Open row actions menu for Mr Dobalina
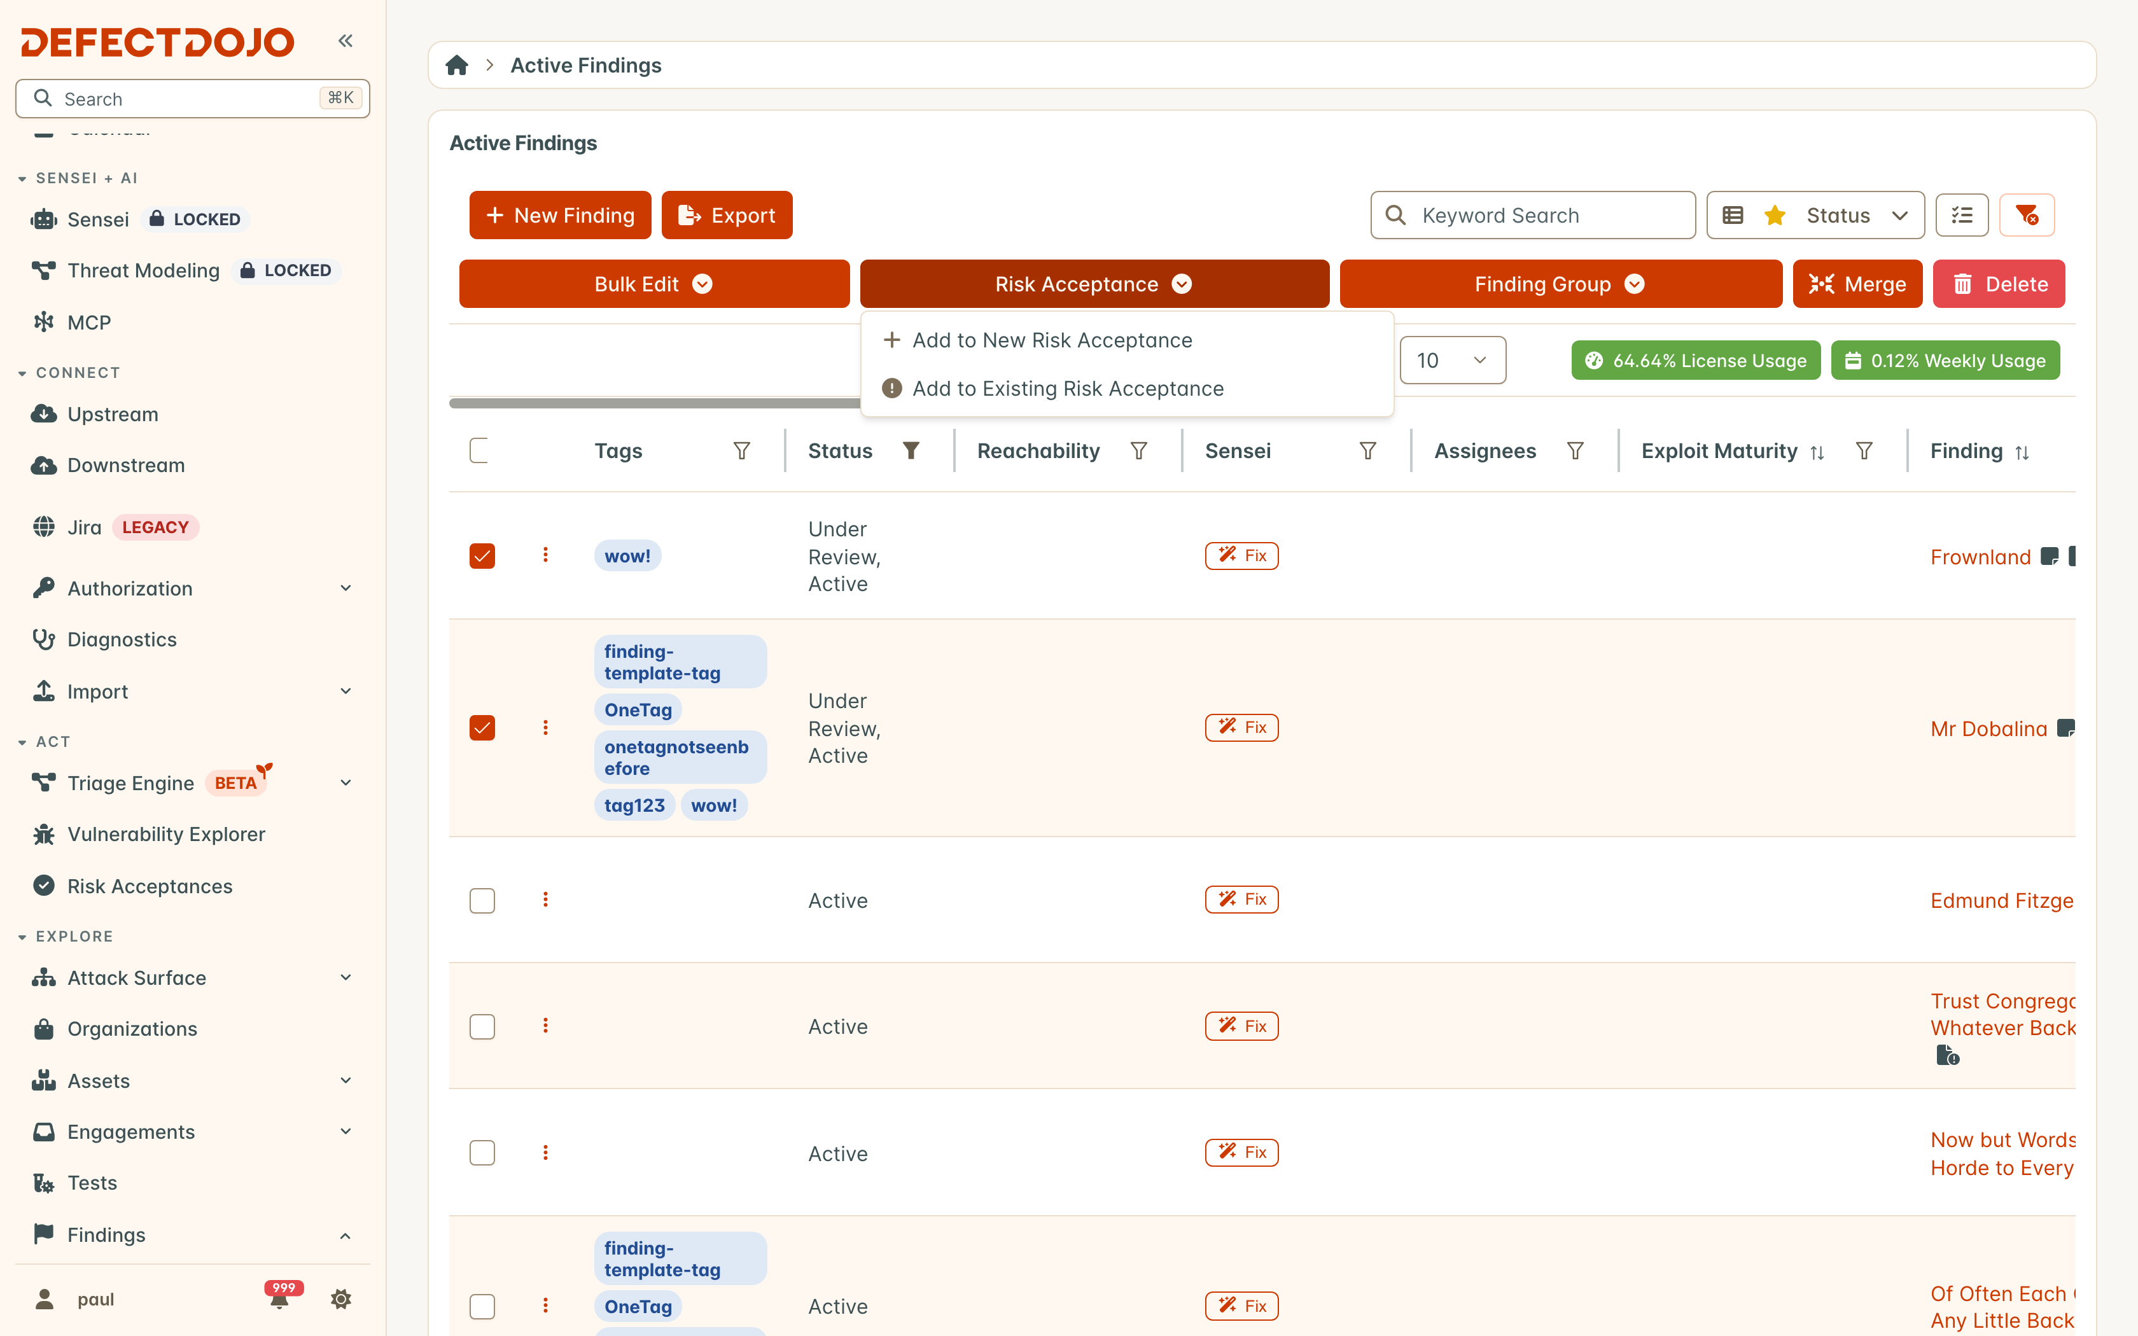This screenshot has height=1336, width=2138. click(x=545, y=727)
